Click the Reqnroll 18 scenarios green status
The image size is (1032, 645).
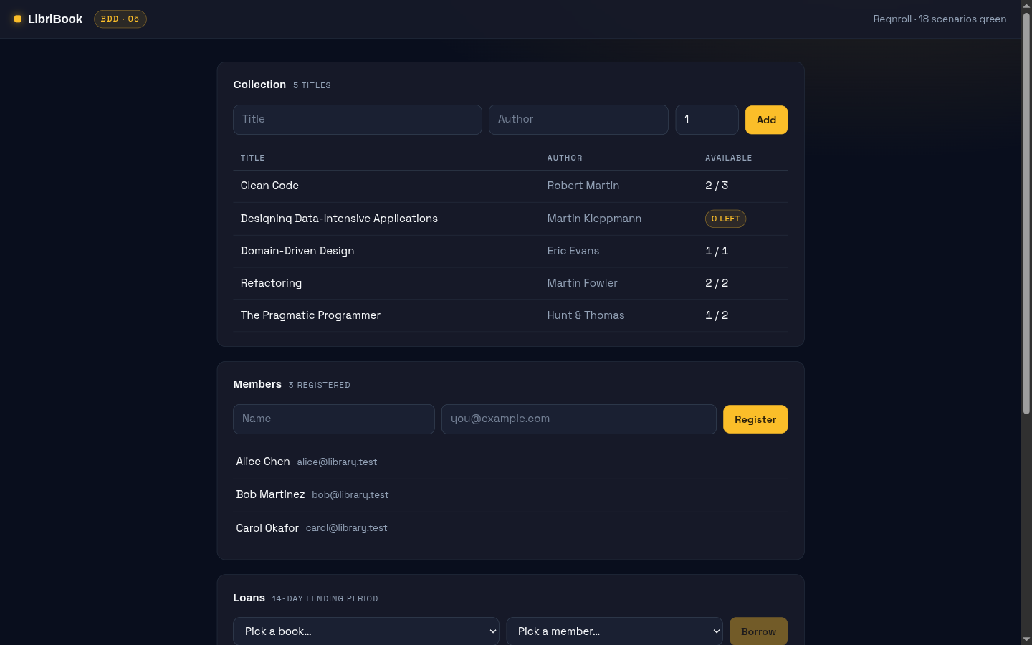pos(940,19)
